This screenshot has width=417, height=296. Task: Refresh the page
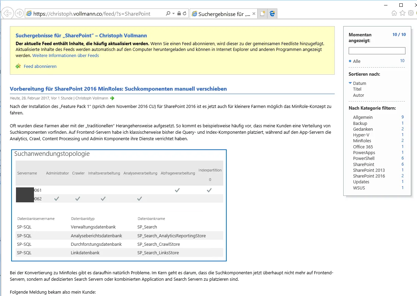pyautogui.click(x=185, y=14)
